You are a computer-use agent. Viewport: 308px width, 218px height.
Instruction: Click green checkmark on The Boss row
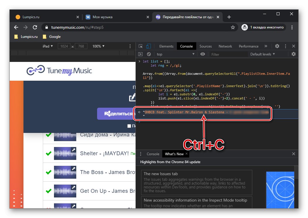48,172
